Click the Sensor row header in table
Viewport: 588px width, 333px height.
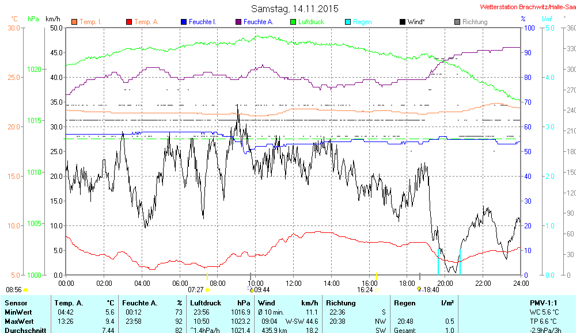[x=16, y=303]
